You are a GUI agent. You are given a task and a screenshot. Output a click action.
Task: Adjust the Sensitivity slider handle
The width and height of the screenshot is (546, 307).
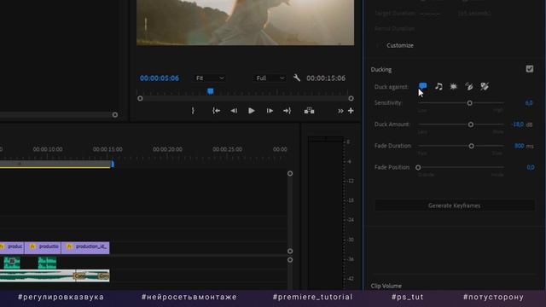tap(470, 103)
